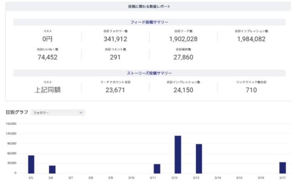299x186 pixels.
Task: Select the 合計リーチ数 value 1,902,028
Action: tap(183, 39)
